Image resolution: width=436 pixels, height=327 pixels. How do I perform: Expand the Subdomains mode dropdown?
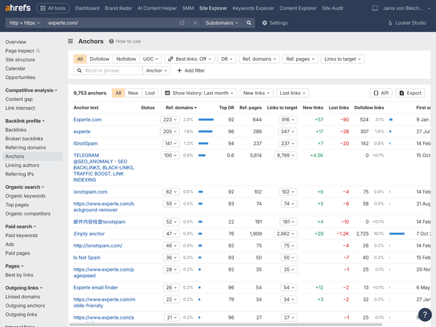pyautogui.click(x=222, y=23)
